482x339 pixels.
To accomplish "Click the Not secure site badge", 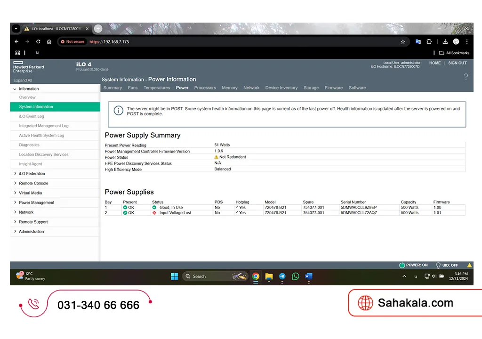I will click(72, 41).
